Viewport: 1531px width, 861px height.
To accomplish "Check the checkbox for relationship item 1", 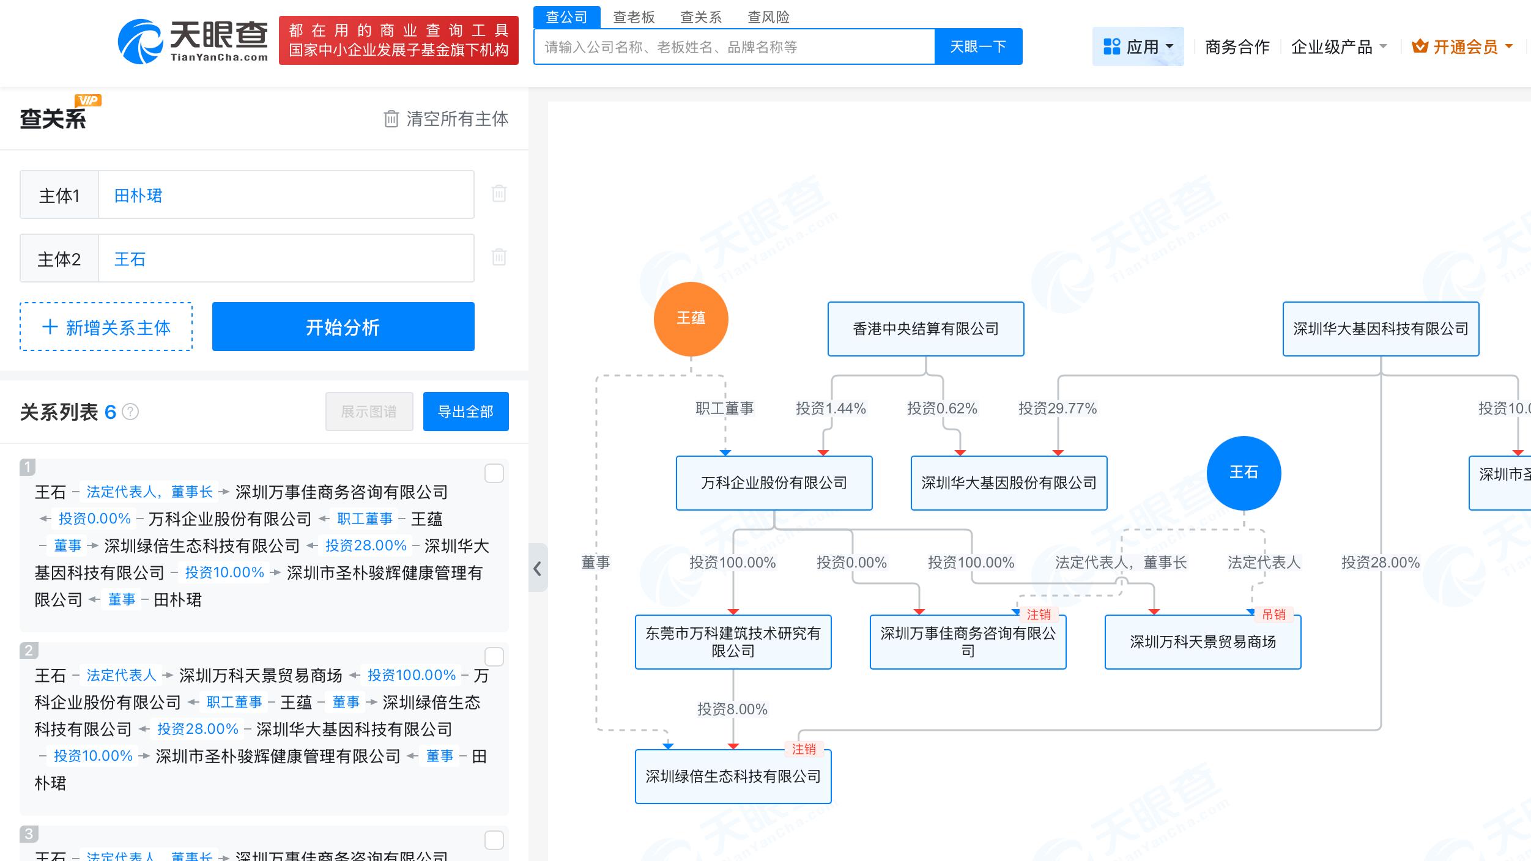I will [x=494, y=474].
